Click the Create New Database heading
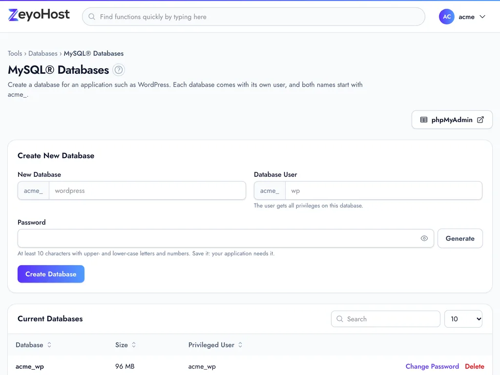This screenshot has height=375, width=500. [x=56, y=156]
